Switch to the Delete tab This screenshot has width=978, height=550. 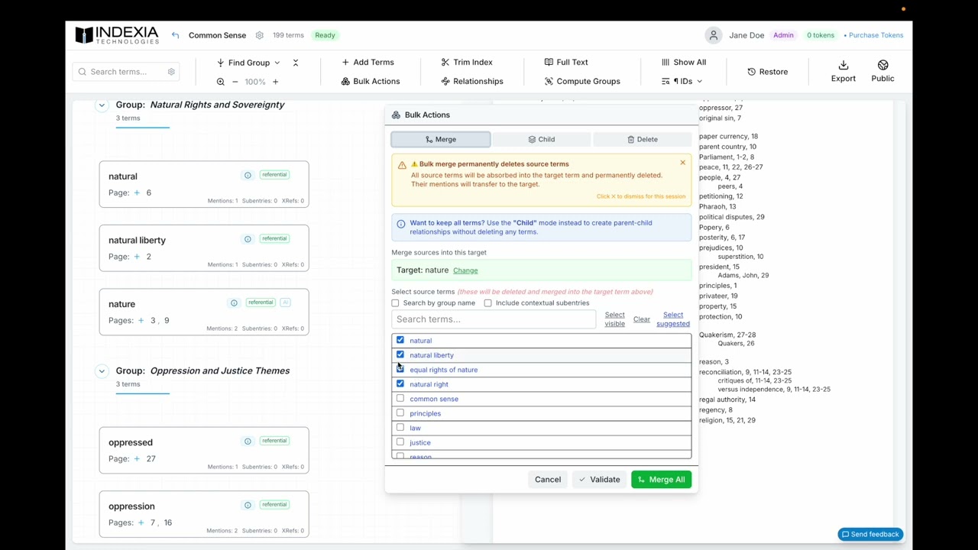[643, 139]
